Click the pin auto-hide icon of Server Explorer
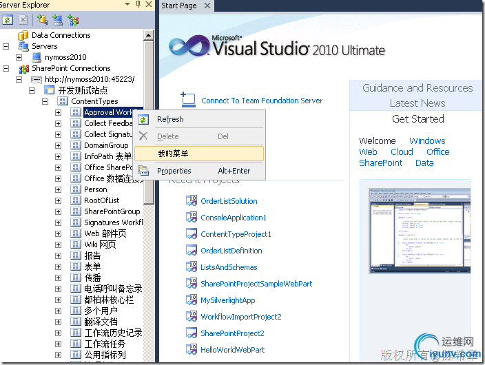Image resolution: width=485 pixels, height=365 pixels. [x=138, y=4]
